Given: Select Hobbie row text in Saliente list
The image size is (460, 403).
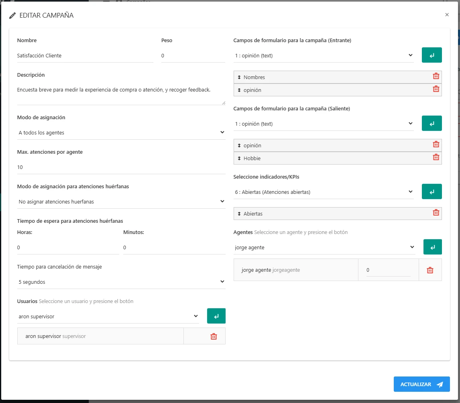Looking at the screenshot, I should click(252, 159).
